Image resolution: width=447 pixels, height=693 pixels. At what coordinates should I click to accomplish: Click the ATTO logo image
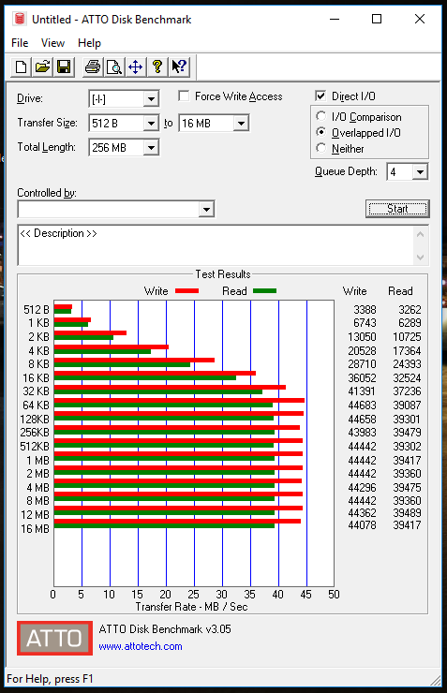(55, 638)
